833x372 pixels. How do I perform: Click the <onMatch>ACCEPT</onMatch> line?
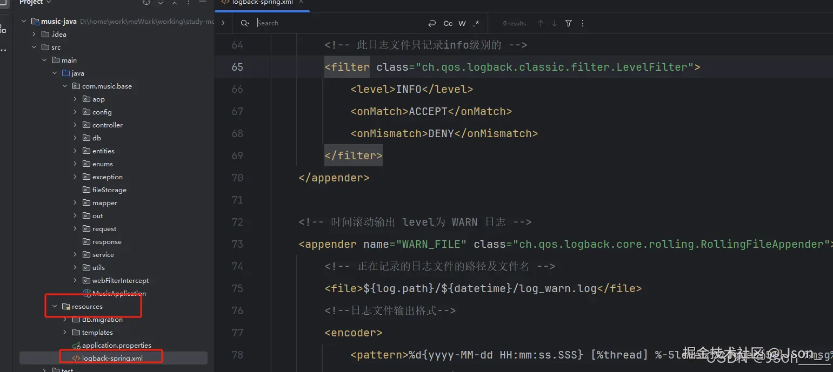pos(431,111)
